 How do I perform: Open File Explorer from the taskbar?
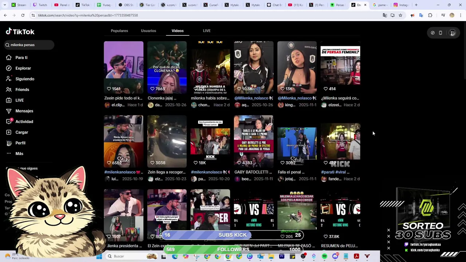click(x=271, y=256)
